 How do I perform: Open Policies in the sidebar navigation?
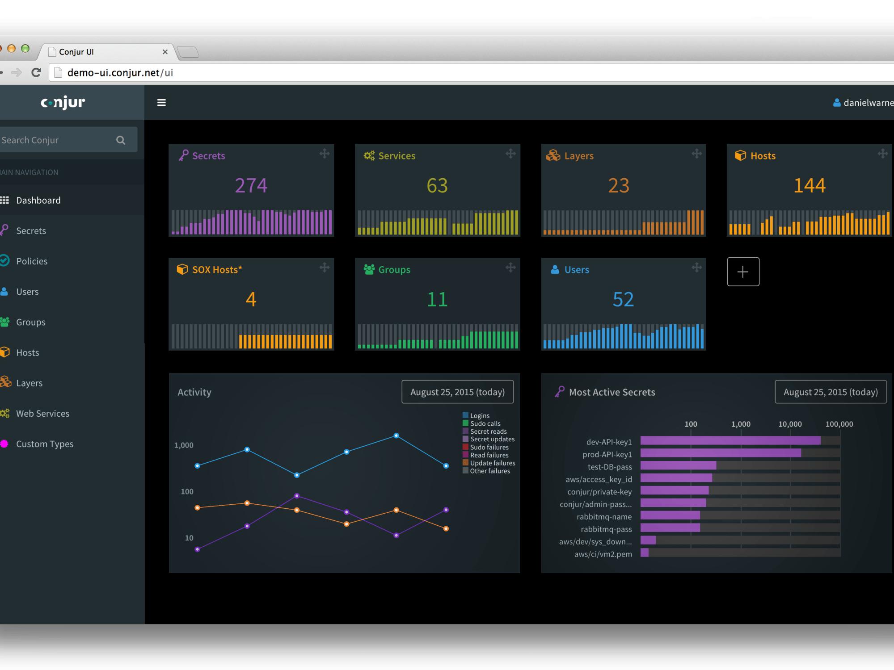[32, 261]
